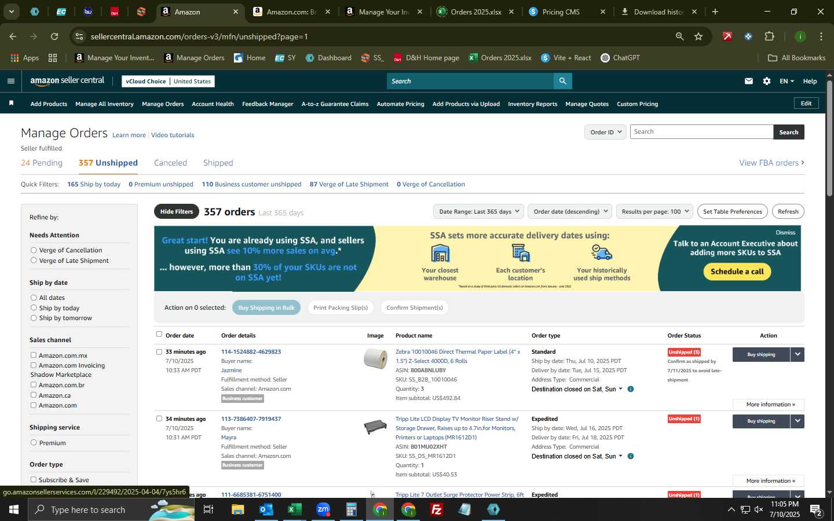The image size is (834, 521).
Task: Select the Premium shipping service radio
Action: pyautogui.click(x=34, y=442)
